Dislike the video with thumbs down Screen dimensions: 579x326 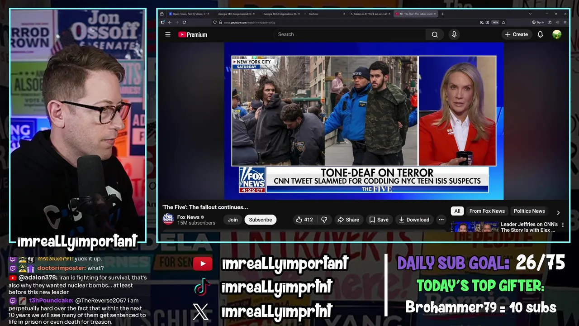click(324, 220)
